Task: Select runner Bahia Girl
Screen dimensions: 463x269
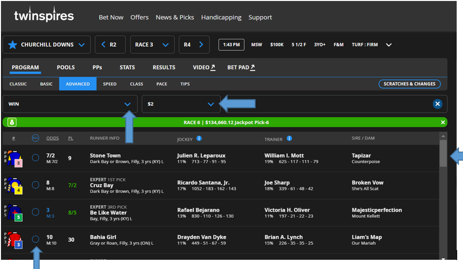Action: point(36,239)
